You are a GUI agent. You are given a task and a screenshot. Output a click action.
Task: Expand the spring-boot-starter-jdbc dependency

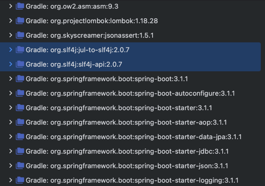tap(11, 151)
